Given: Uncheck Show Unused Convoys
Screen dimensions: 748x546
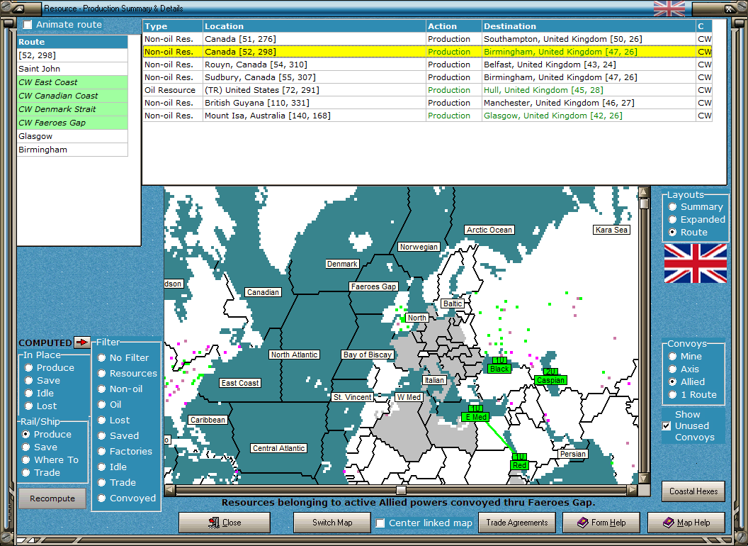Looking at the screenshot, I should point(666,426).
